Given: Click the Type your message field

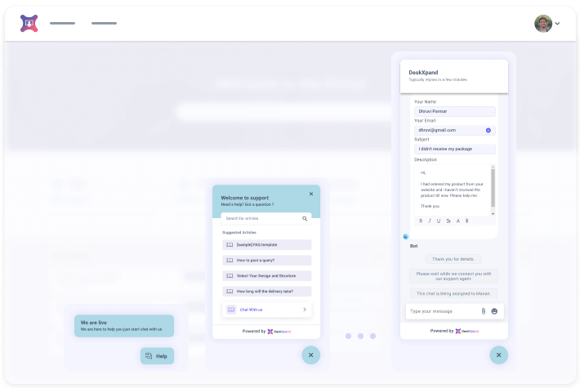Looking at the screenshot, I should 441,311.
